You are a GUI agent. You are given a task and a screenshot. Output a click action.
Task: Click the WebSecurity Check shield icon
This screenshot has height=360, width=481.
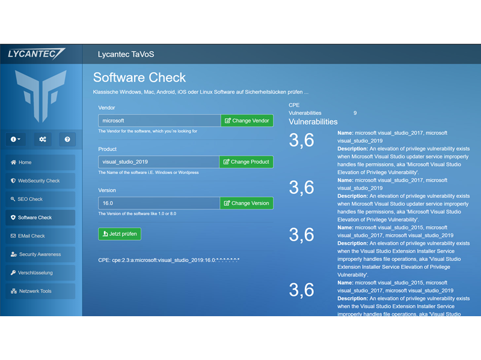click(13, 181)
